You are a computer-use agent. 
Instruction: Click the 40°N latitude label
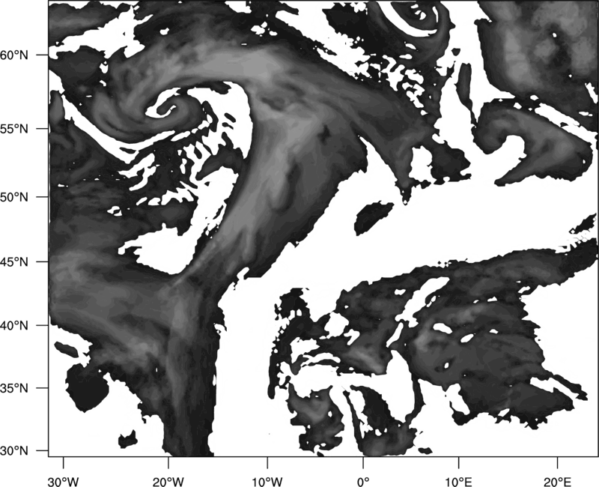(14, 326)
